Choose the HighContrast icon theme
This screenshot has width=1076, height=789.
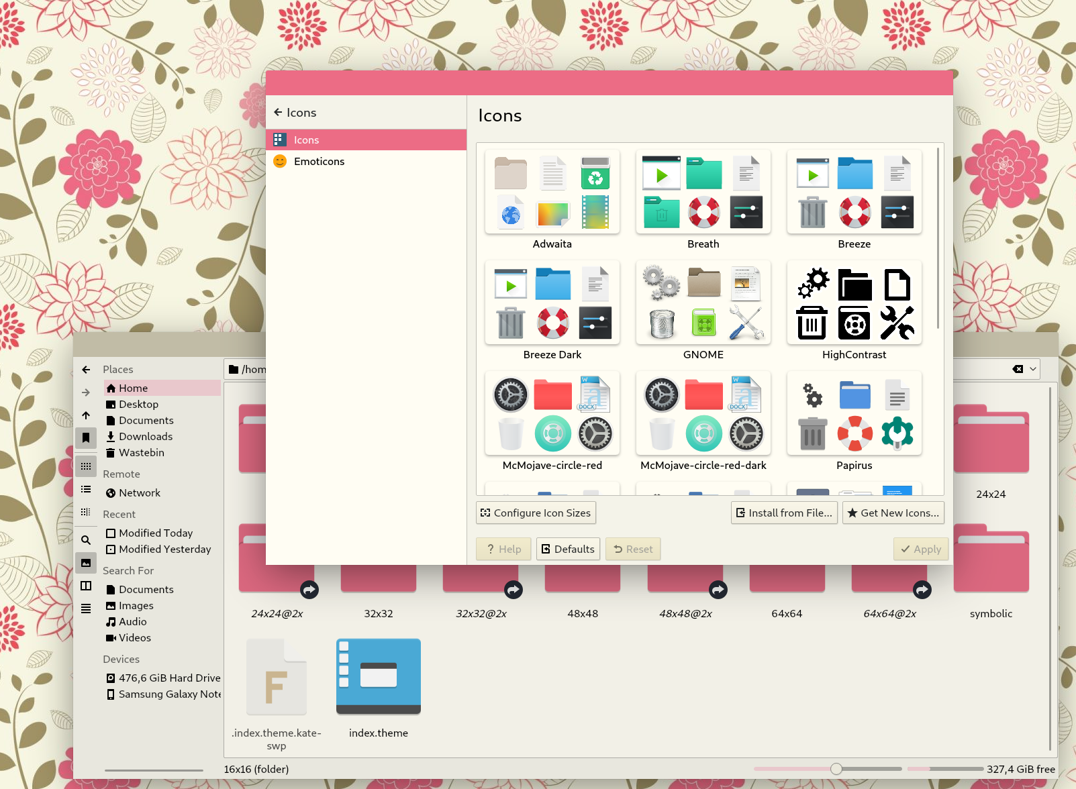pos(854,311)
